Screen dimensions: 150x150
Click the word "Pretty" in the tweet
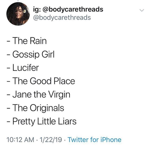pos(22,122)
